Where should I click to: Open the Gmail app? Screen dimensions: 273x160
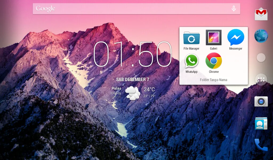click(x=261, y=14)
